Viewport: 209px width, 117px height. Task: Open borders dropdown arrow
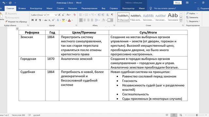coord(112,20)
